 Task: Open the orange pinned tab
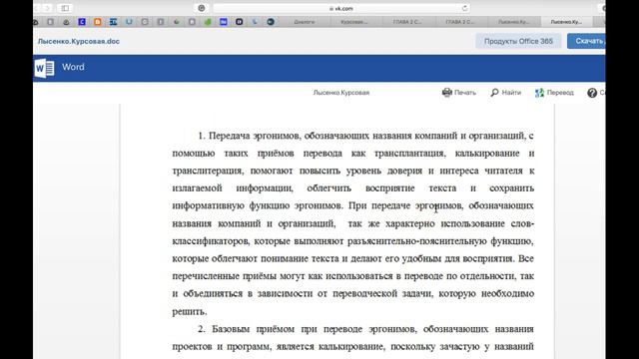(x=98, y=22)
